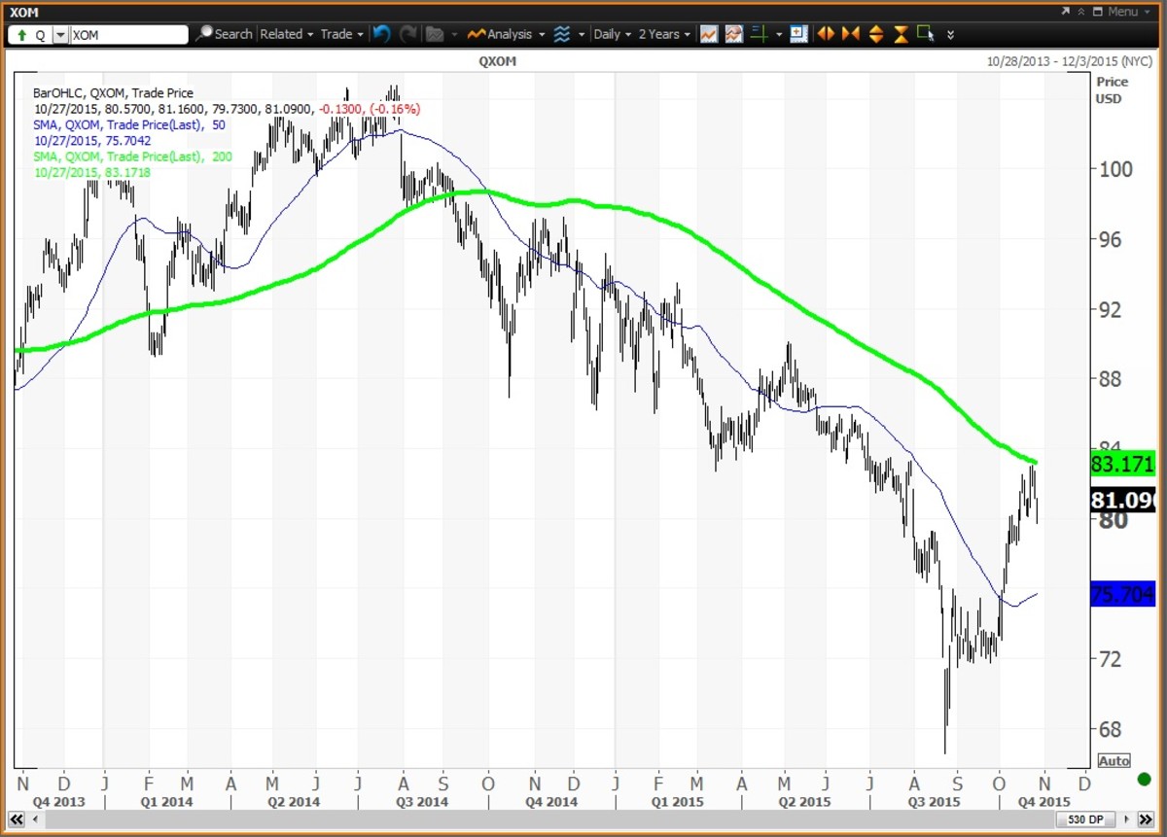Image resolution: width=1167 pixels, height=837 pixels.
Task: Click the horizontal compress orange arrows icon
Action: click(851, 34)
